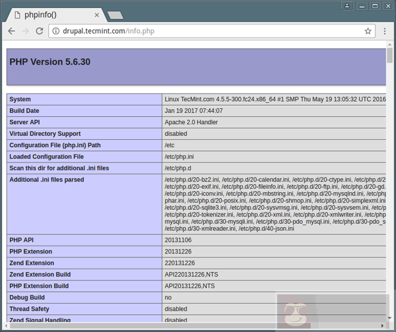Click the forward navigation arrow
The height and width of the screenshot is (332, 396).
(x=26, y=31)
